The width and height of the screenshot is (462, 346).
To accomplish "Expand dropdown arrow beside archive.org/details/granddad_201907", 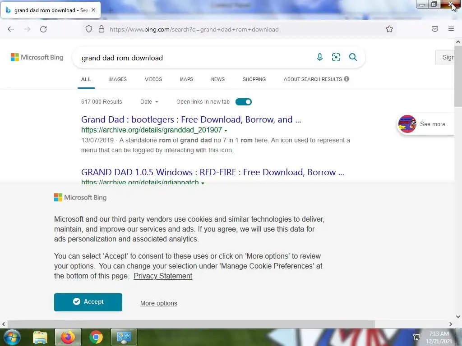I will [x=226, y=130].
